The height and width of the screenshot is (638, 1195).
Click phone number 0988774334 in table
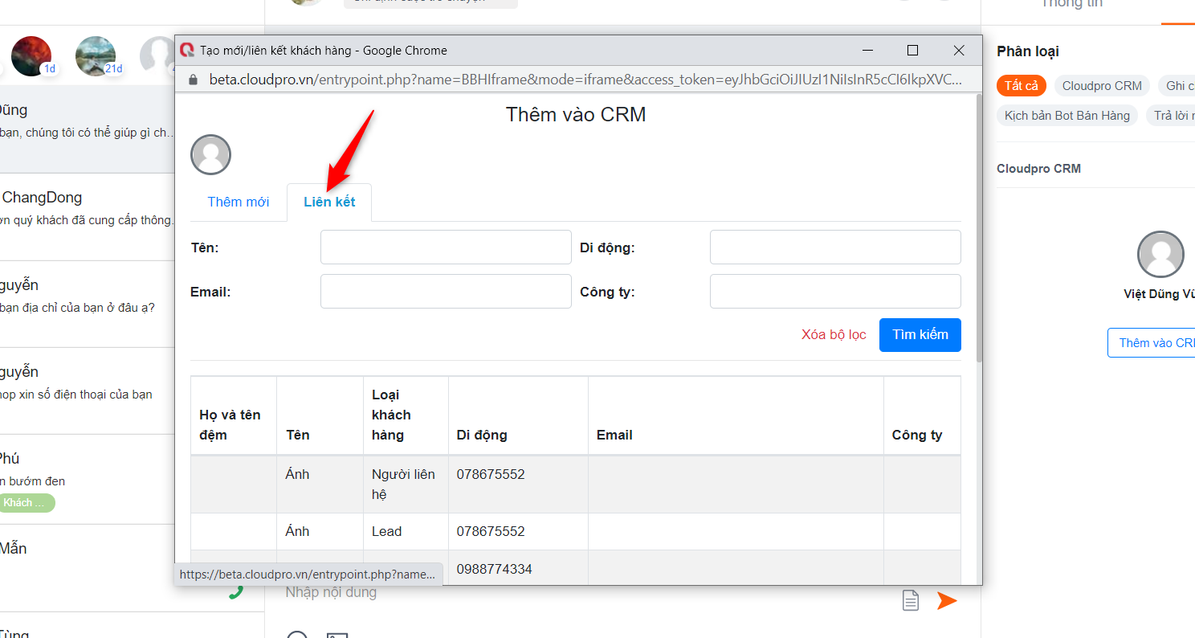click(494, 569)
